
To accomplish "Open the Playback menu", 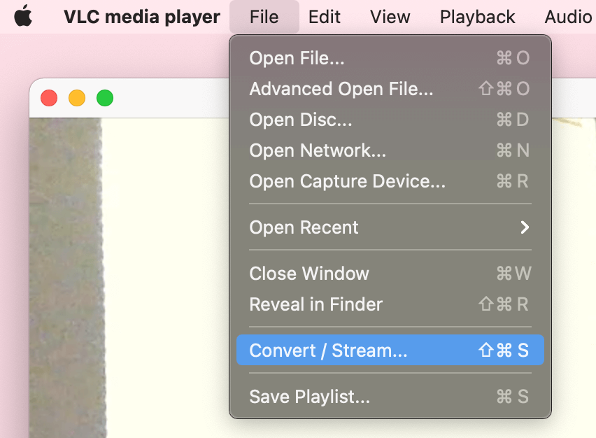I will pyautogui.click(x=477, y=16).
